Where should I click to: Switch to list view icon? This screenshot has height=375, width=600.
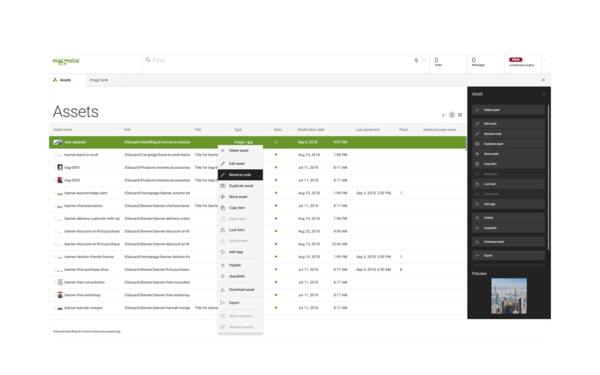(x=452, y=115)
